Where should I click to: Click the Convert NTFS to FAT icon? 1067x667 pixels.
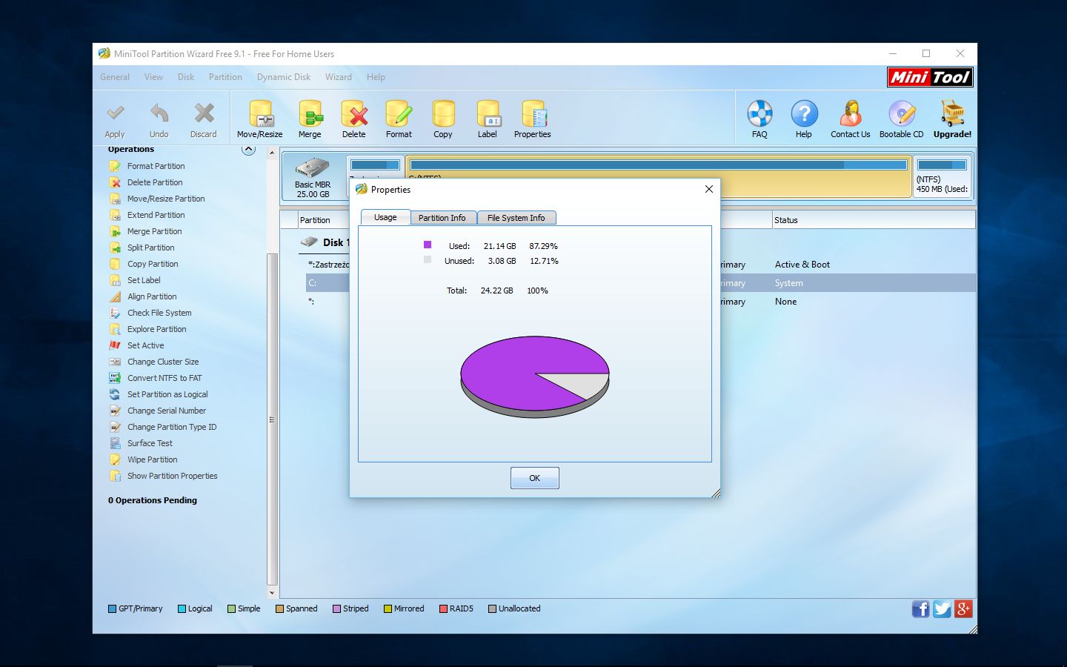pos(115,378)
